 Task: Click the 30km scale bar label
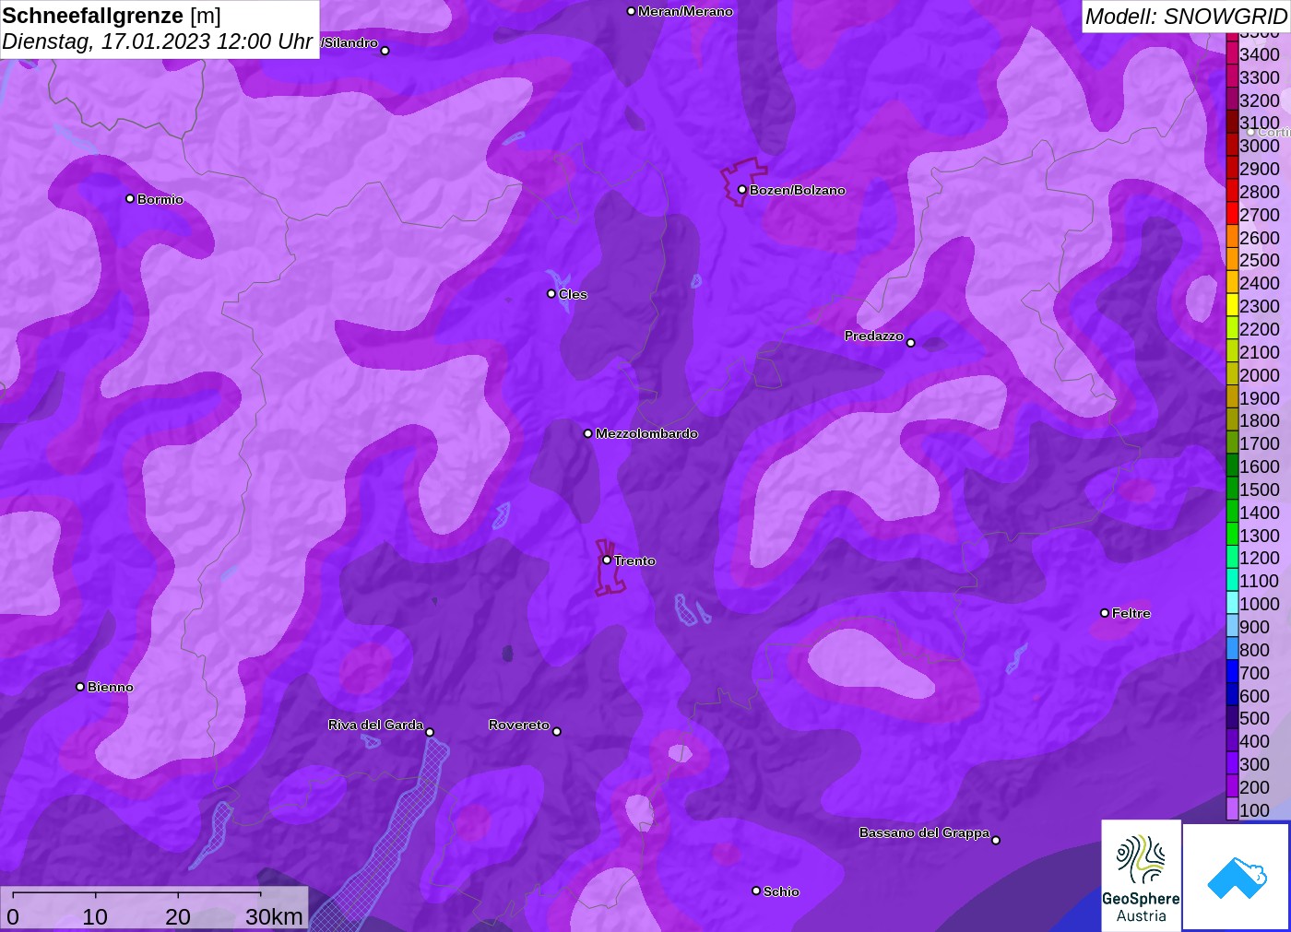pos(274,916)
